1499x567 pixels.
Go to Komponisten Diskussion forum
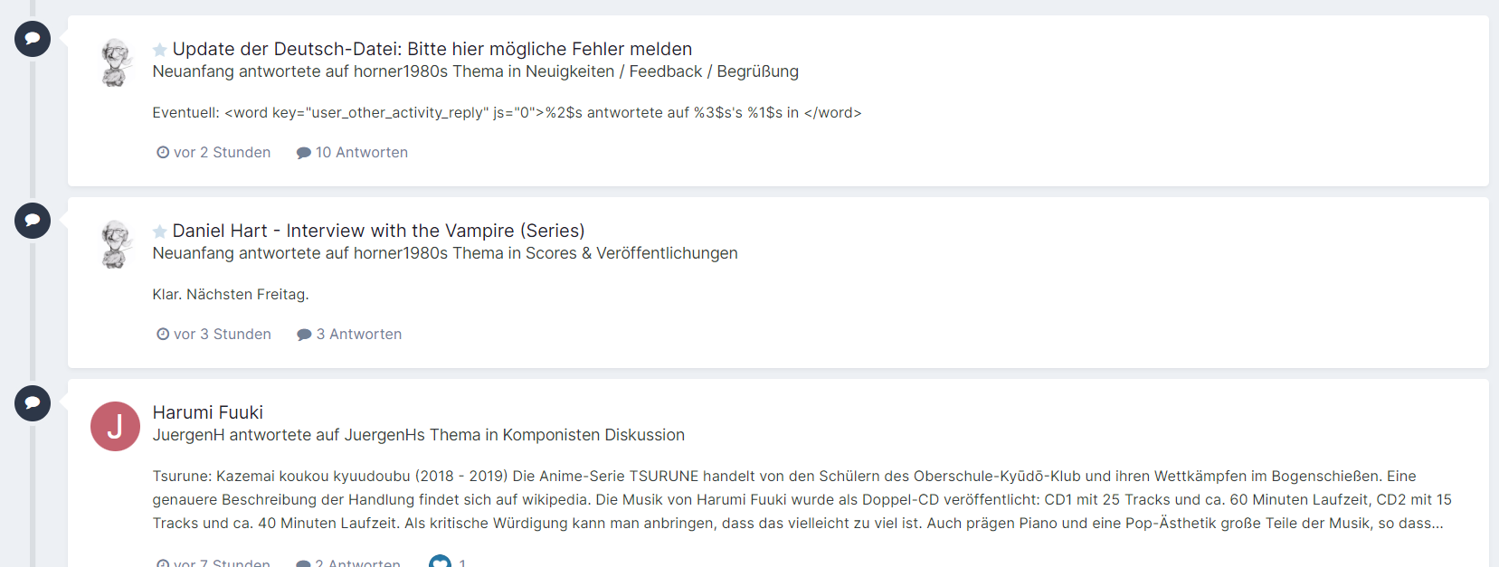(593, 435)
